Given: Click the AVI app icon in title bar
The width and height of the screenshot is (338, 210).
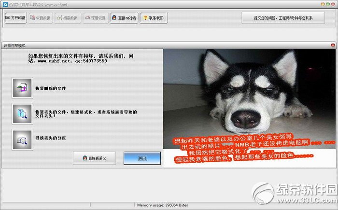Looking at the screenshot, I should tap(5, 4).
